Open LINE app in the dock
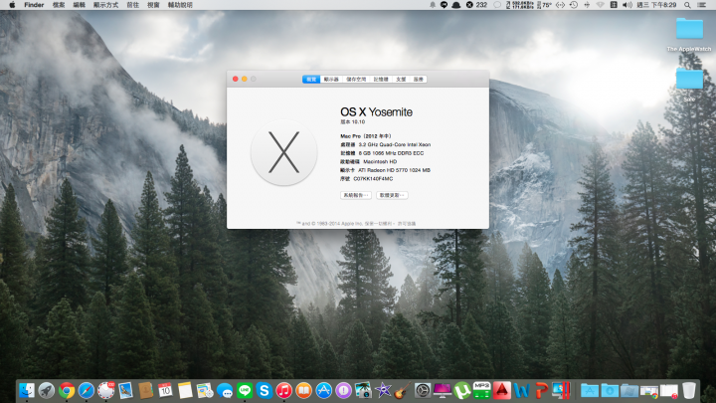 pyautogui.click(x=245, y=391)
